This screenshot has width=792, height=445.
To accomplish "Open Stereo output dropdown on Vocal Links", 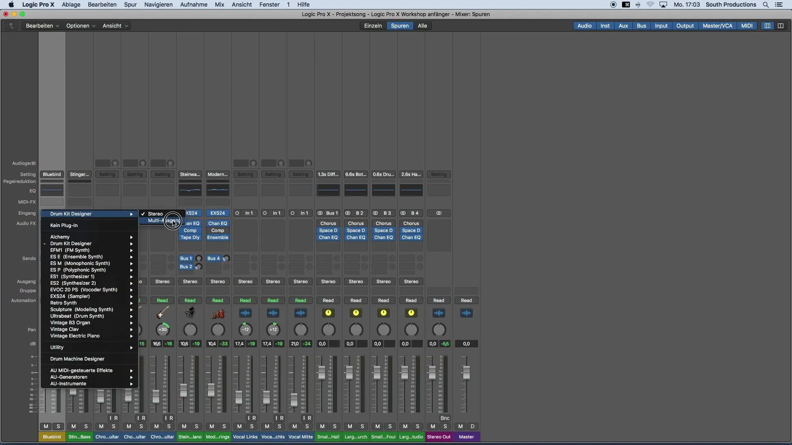I will pos(245,282).
